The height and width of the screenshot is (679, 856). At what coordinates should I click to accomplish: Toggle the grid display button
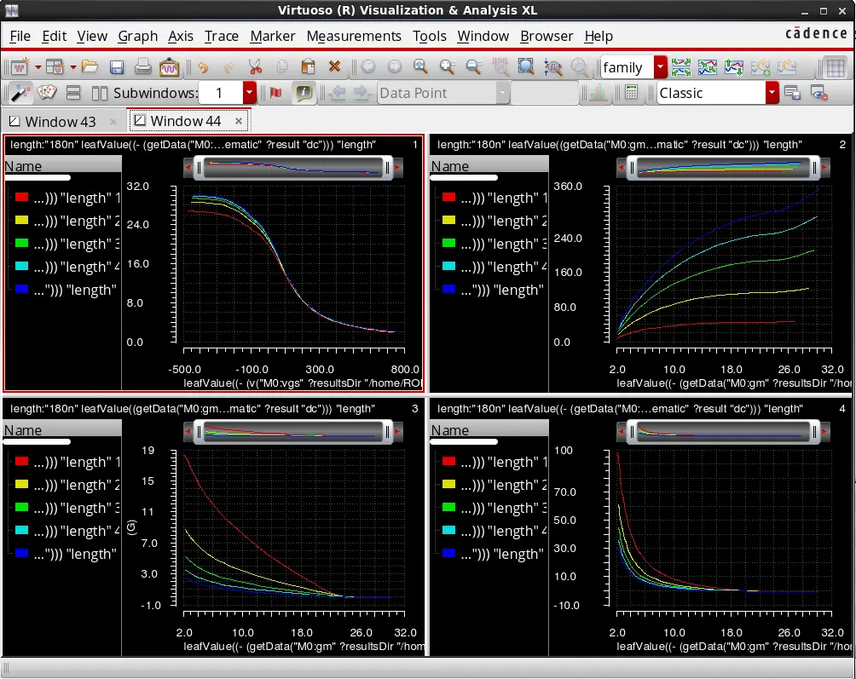click(836, 67)
